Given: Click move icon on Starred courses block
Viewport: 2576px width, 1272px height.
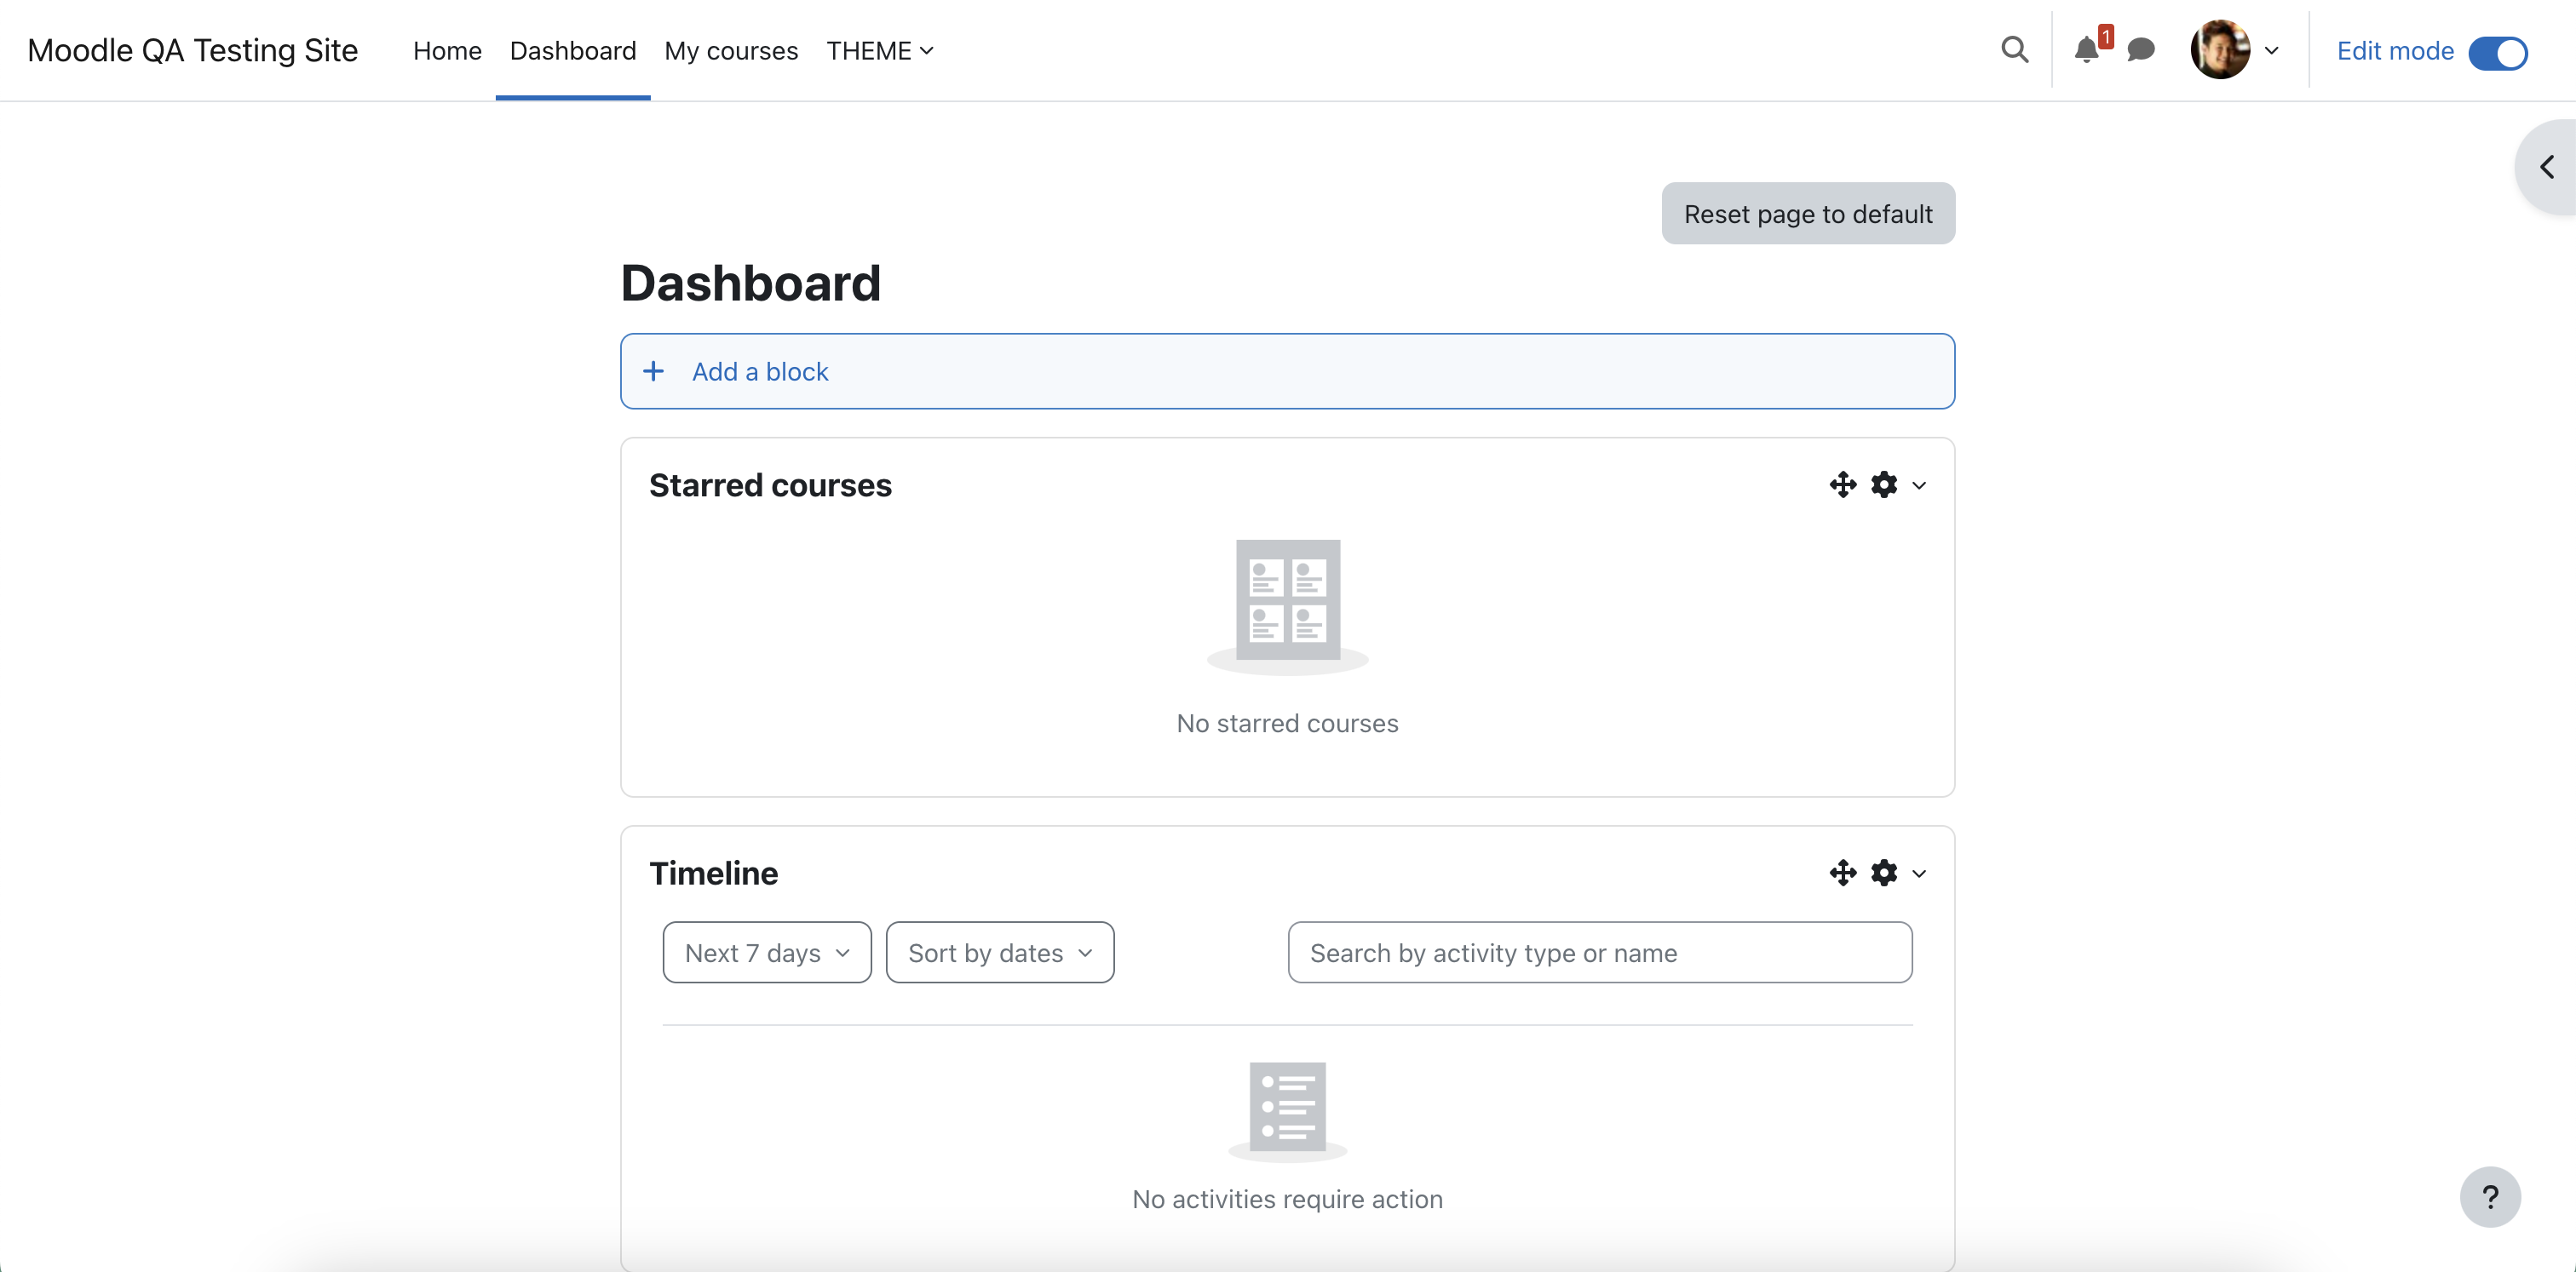Looking at the screenshot, I should [x=1842, y=485].
